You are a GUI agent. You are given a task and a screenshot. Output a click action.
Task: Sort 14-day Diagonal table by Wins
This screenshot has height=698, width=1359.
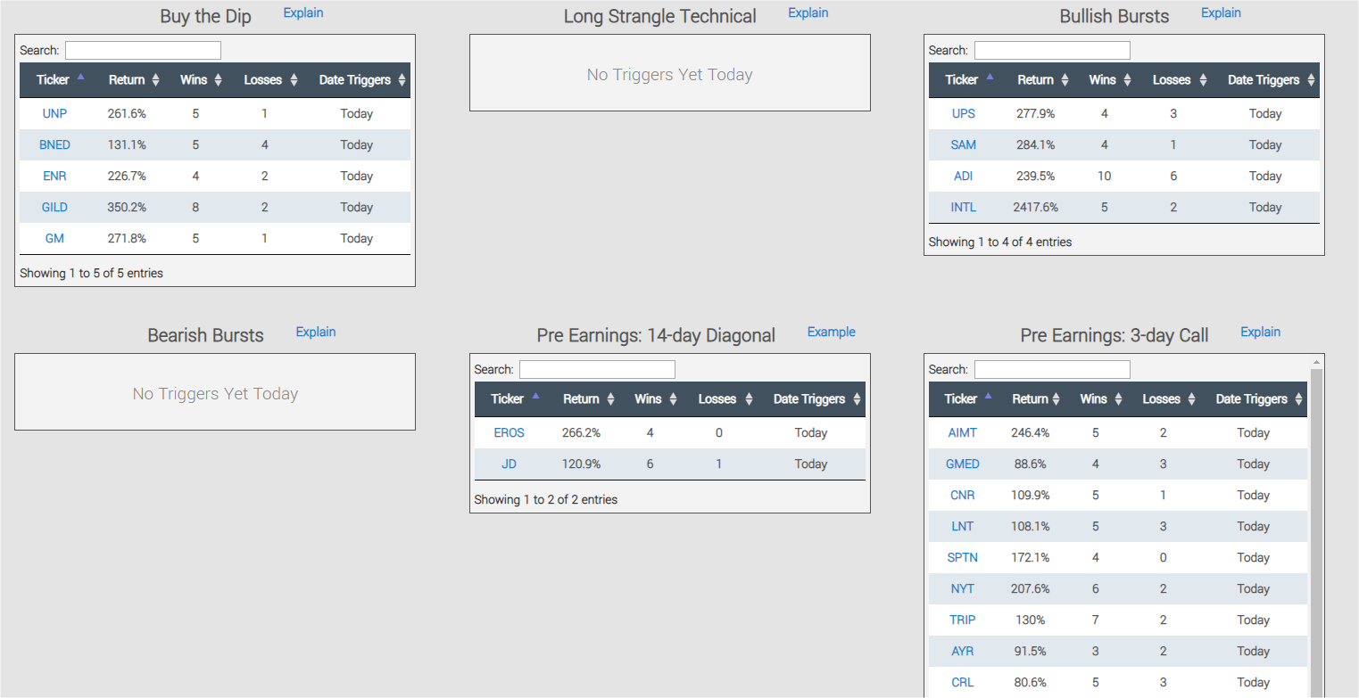tap(656, 399)
